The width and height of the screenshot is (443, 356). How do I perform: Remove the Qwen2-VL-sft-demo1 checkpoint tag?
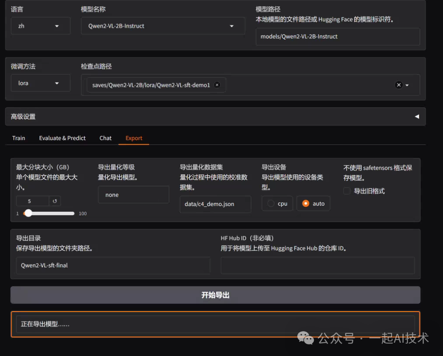[x=217, y=84]
